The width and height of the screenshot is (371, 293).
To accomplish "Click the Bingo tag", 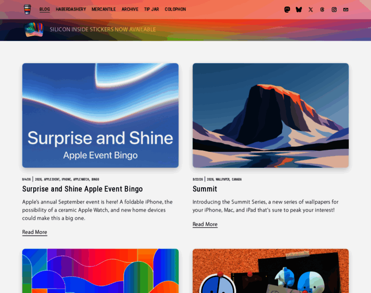I will coord(95,179).
